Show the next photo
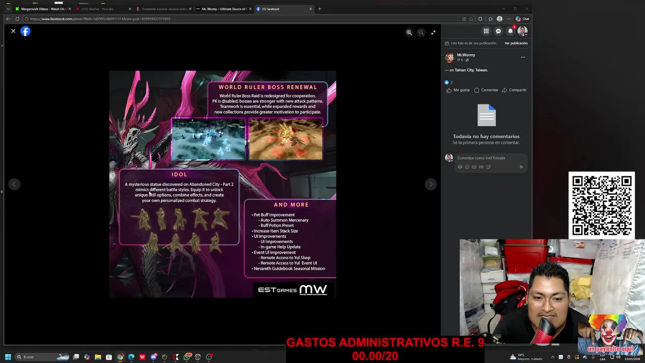This screenshot has width=645, height=363. [430, 185]
